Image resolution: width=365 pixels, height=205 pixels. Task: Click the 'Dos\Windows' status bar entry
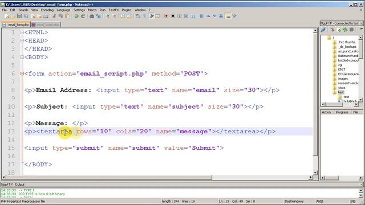tap(294, 201)
